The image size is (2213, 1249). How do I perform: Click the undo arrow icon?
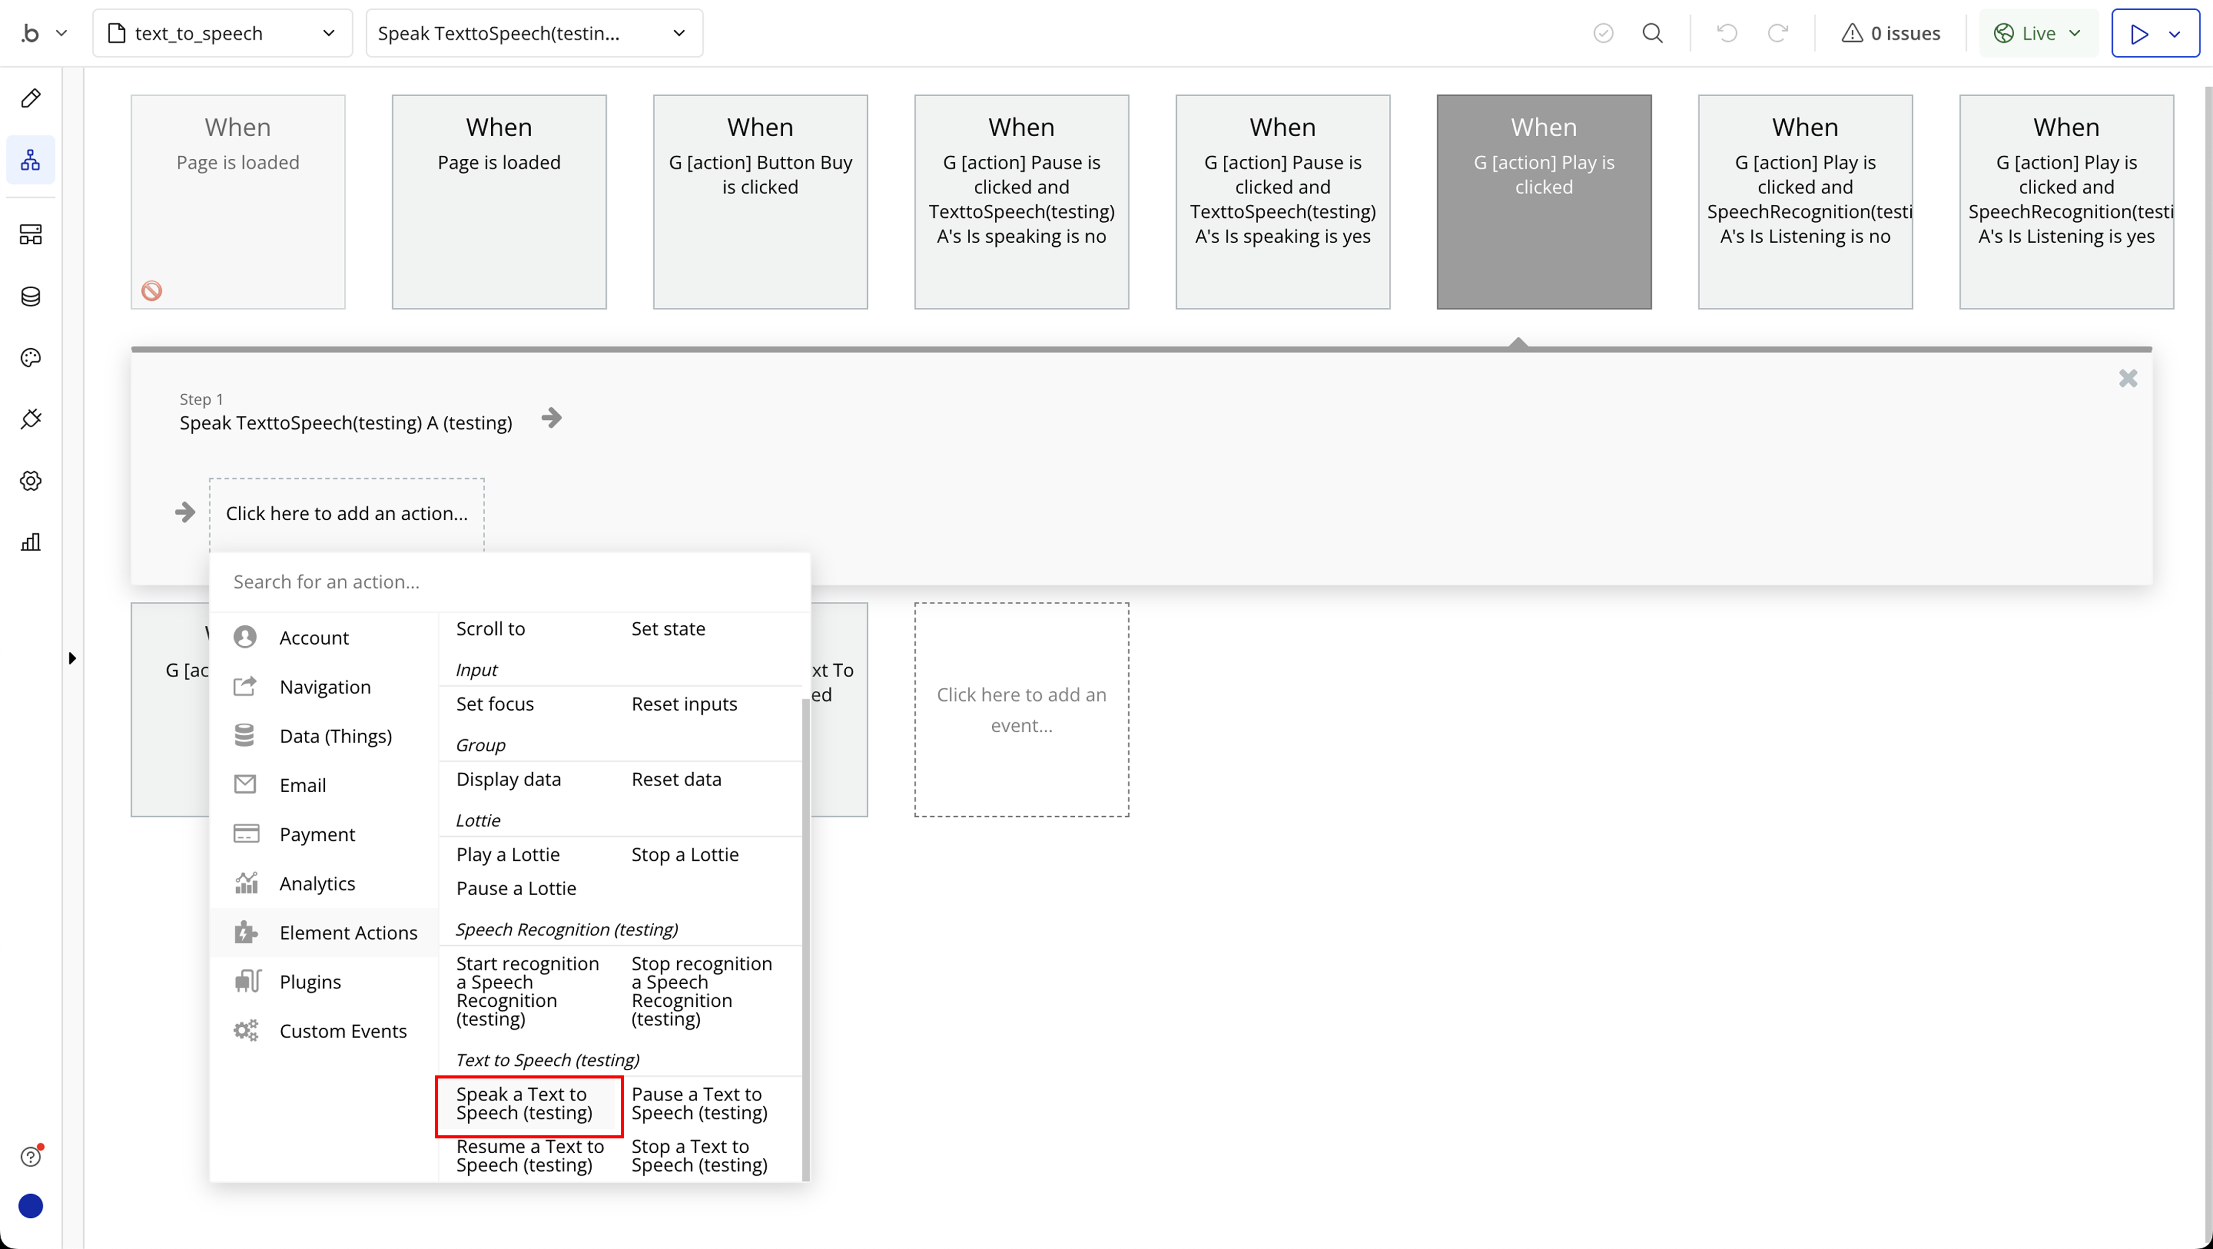(1727, 33)
